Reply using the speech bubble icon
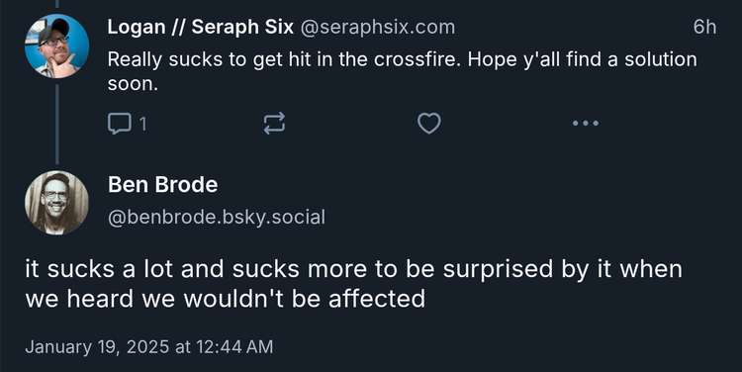The height and width of the screenshot is (372, 742). click(x=120, y=124)
